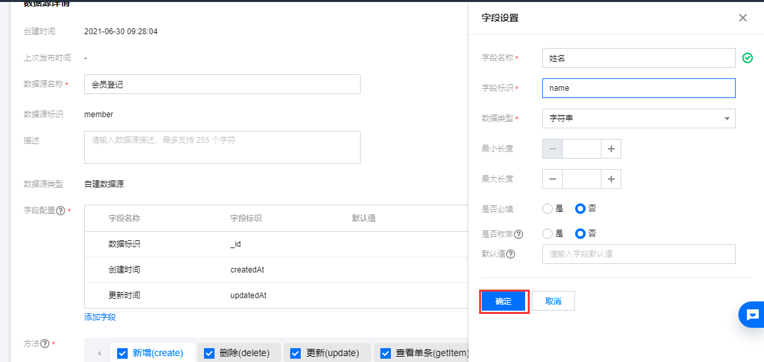764x362 pixels.
Task: Click the 字段名称 column header
Action: 124,218
